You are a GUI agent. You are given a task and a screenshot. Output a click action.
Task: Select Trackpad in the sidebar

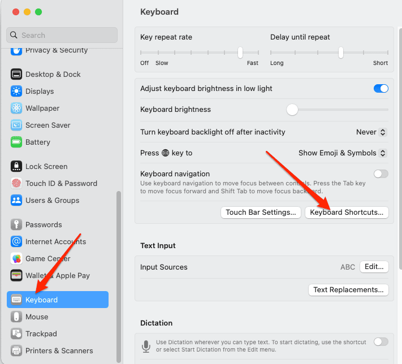[41, 333]
